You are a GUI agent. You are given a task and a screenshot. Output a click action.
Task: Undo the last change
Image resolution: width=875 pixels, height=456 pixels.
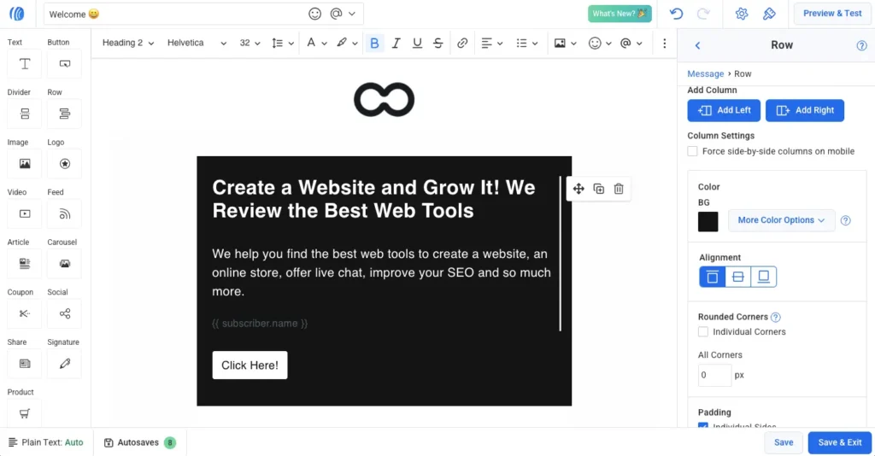tap(677, 14)
